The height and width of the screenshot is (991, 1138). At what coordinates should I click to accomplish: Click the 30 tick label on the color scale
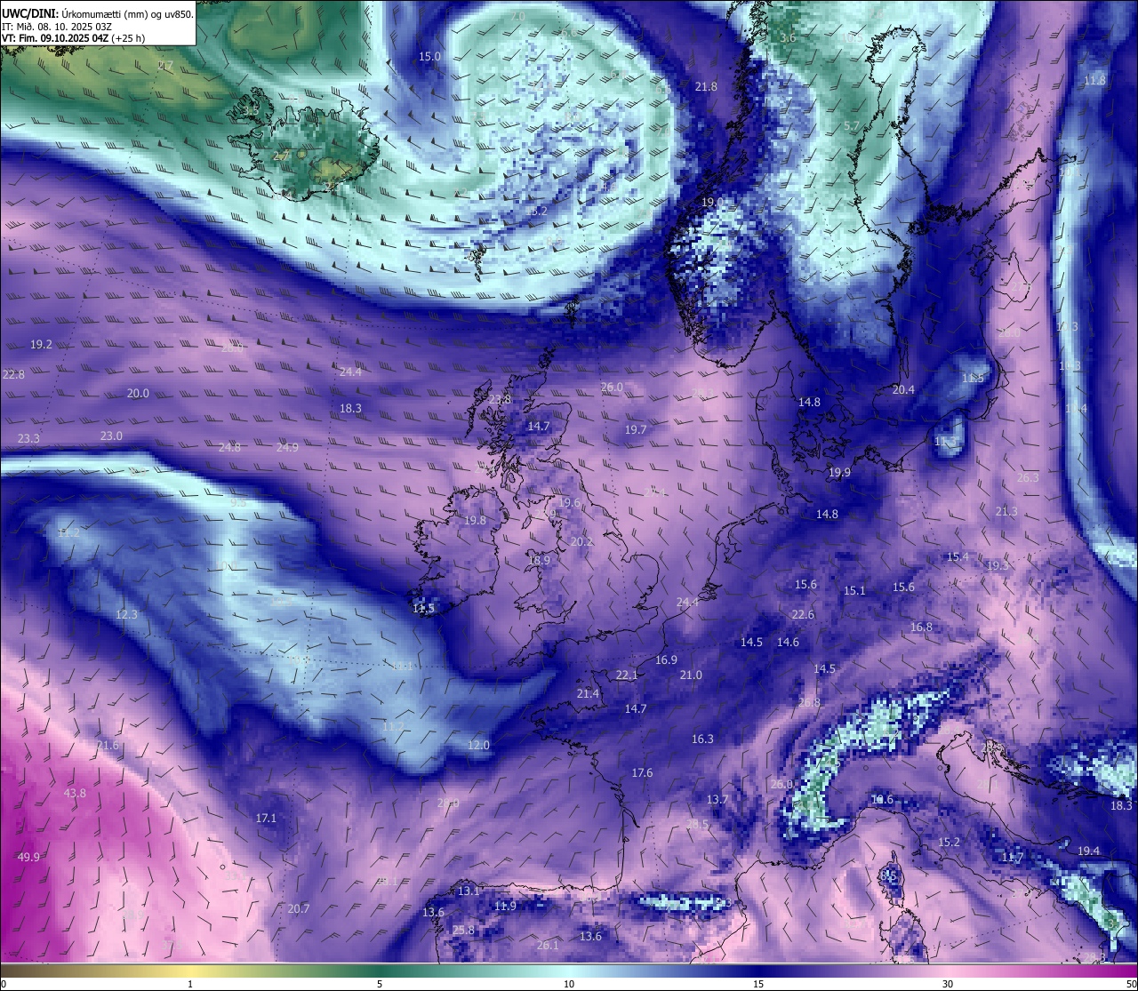(948, 984)
